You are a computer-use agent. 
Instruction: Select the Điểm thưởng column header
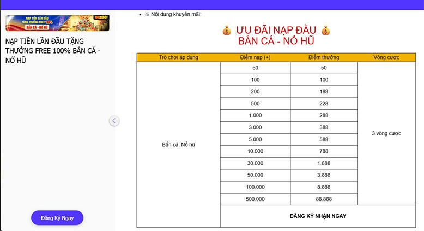(324, 57)
